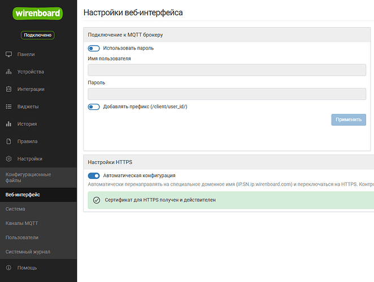Toggle the Использовать пароль switch

[94, 49]
